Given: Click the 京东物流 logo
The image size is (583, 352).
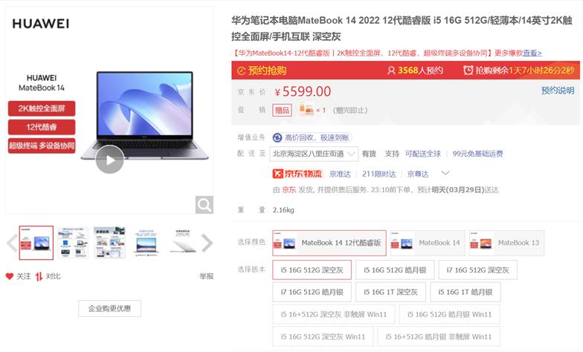Looking at the screenshot, I should click(297, 174).
